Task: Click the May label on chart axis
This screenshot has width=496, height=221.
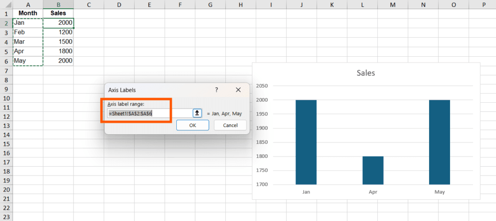Action: [x=440, y=192]
